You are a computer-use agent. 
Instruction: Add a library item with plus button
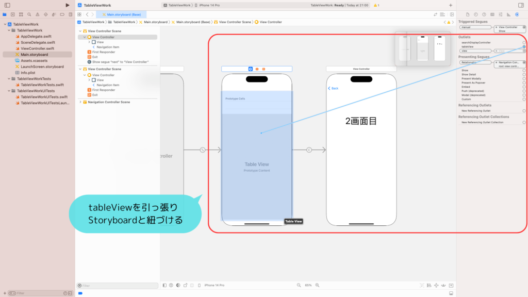[451, 5]
